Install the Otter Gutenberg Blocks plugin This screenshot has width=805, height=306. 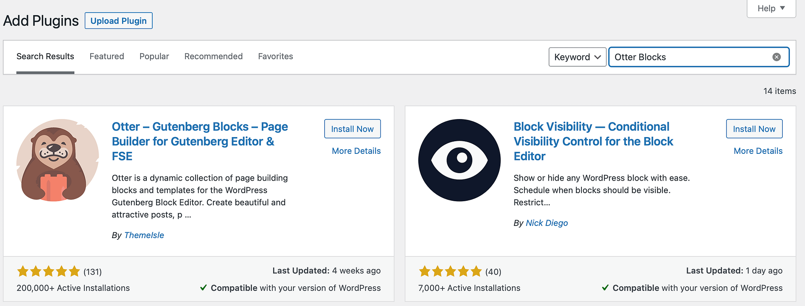click(352, 129)
